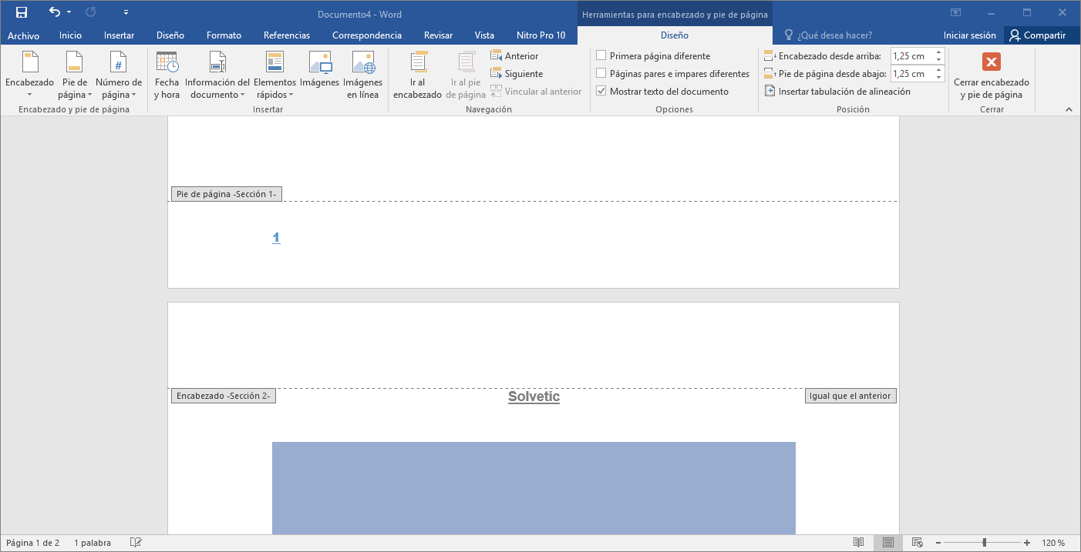1081x552 pixels.
Task: Switch to the Insertar tab
Action: point(119,35)
